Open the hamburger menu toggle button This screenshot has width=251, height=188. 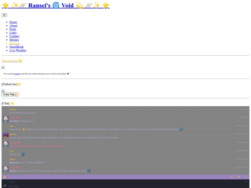[x=4, y=15]
